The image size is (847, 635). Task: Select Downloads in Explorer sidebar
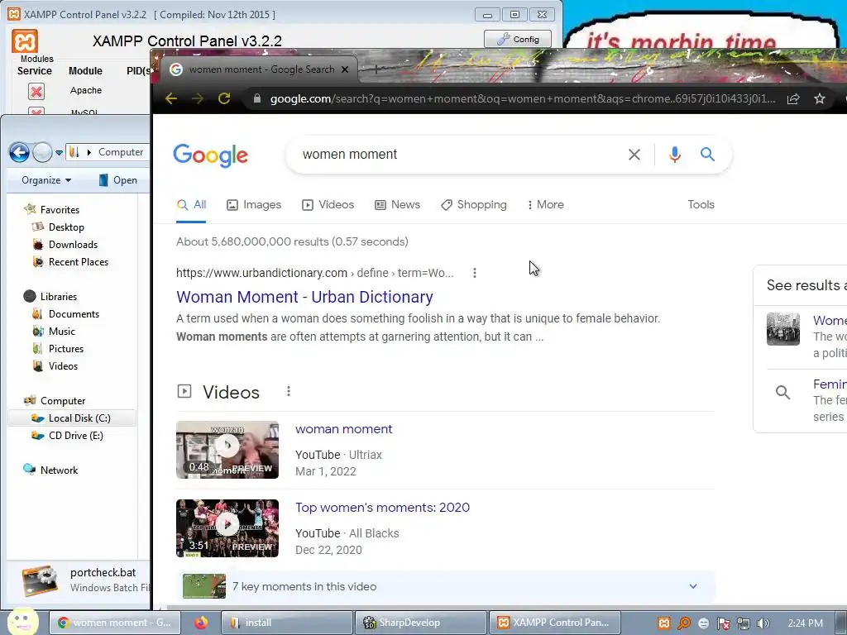coord(65,245)
